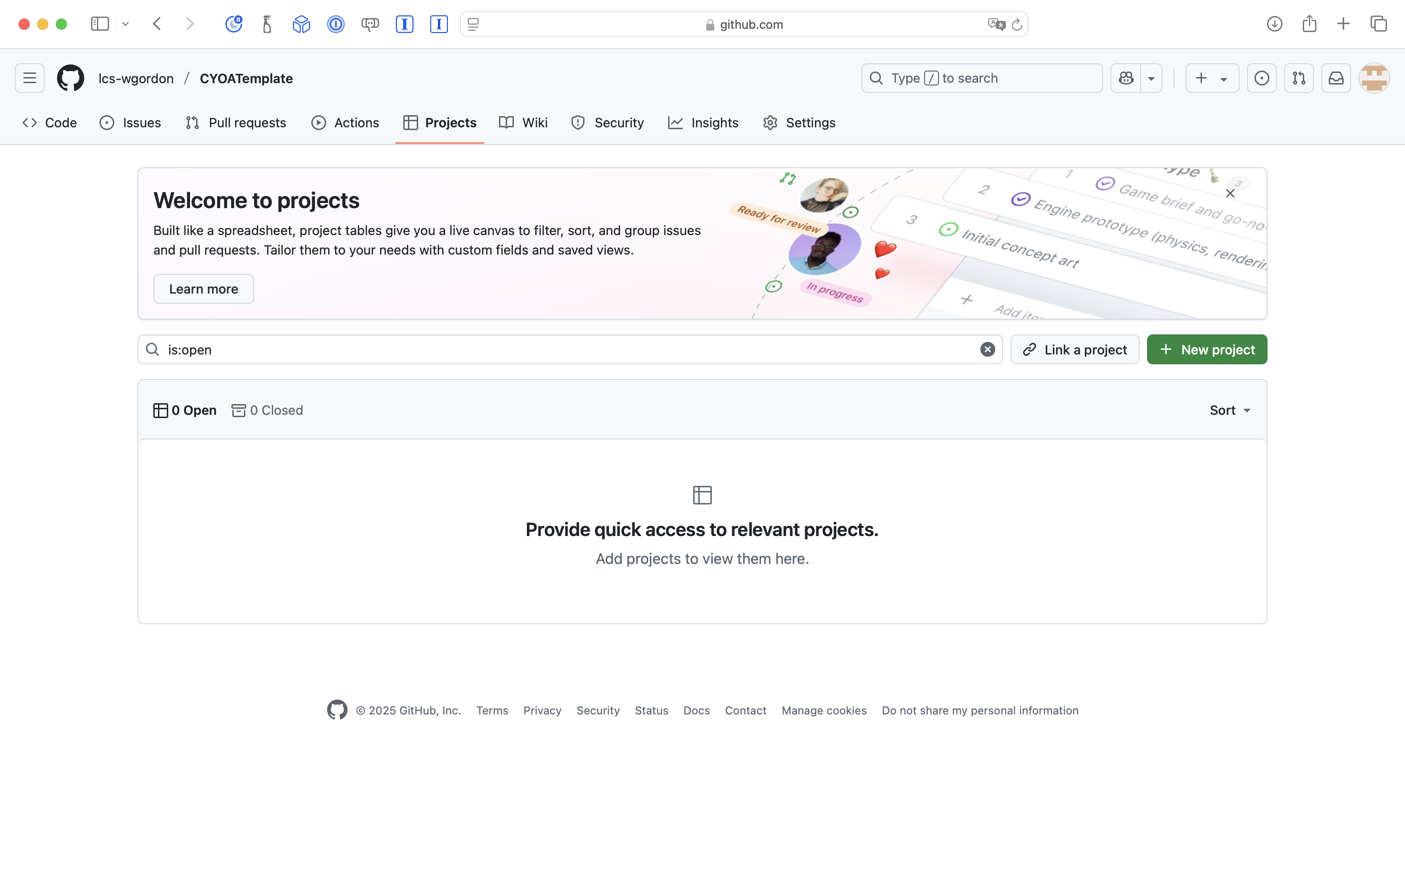1405x877 pixels.
Task: Show the 0 Open projects list
Action: click(x=185, y=411)
